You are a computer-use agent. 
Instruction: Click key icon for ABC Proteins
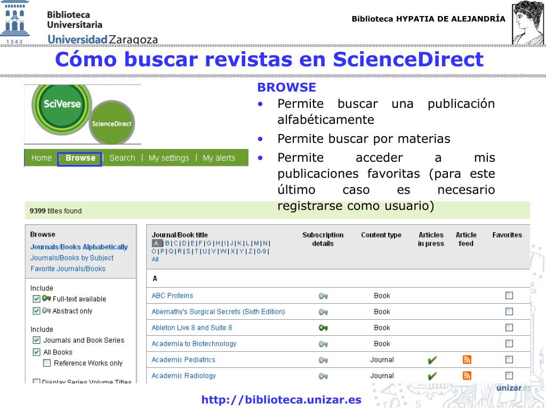[323, 296]
